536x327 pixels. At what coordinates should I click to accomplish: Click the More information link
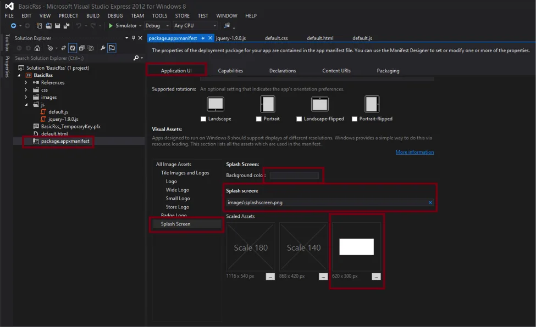pos(415,152)
